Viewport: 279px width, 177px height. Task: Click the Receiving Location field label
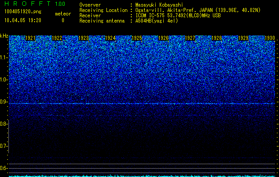coord(103,10)
